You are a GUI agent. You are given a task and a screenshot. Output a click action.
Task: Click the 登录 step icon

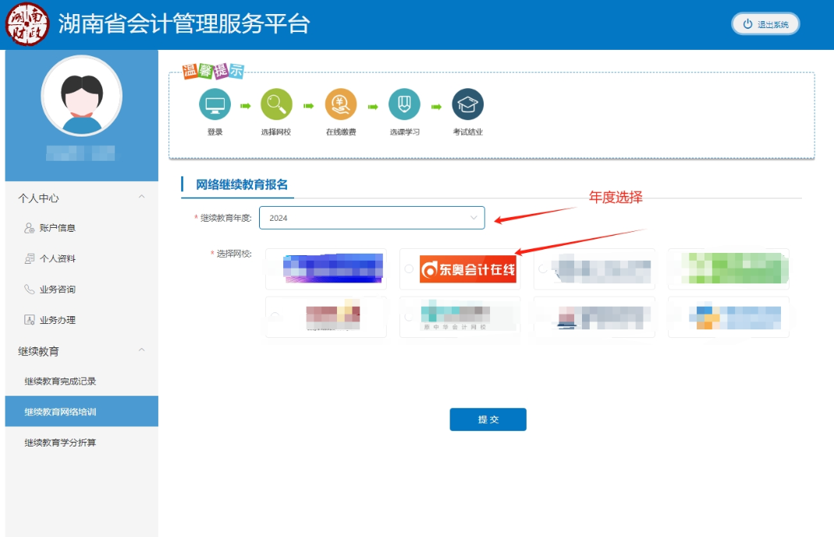tap(215, 103)
